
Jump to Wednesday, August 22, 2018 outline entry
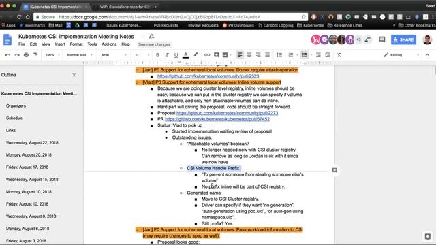coord(32,142)
